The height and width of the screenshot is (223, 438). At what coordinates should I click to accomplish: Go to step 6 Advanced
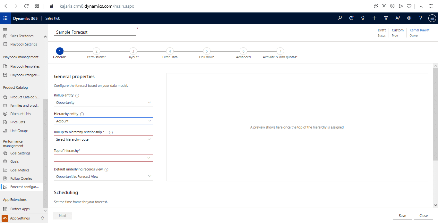tap(243, 51)
